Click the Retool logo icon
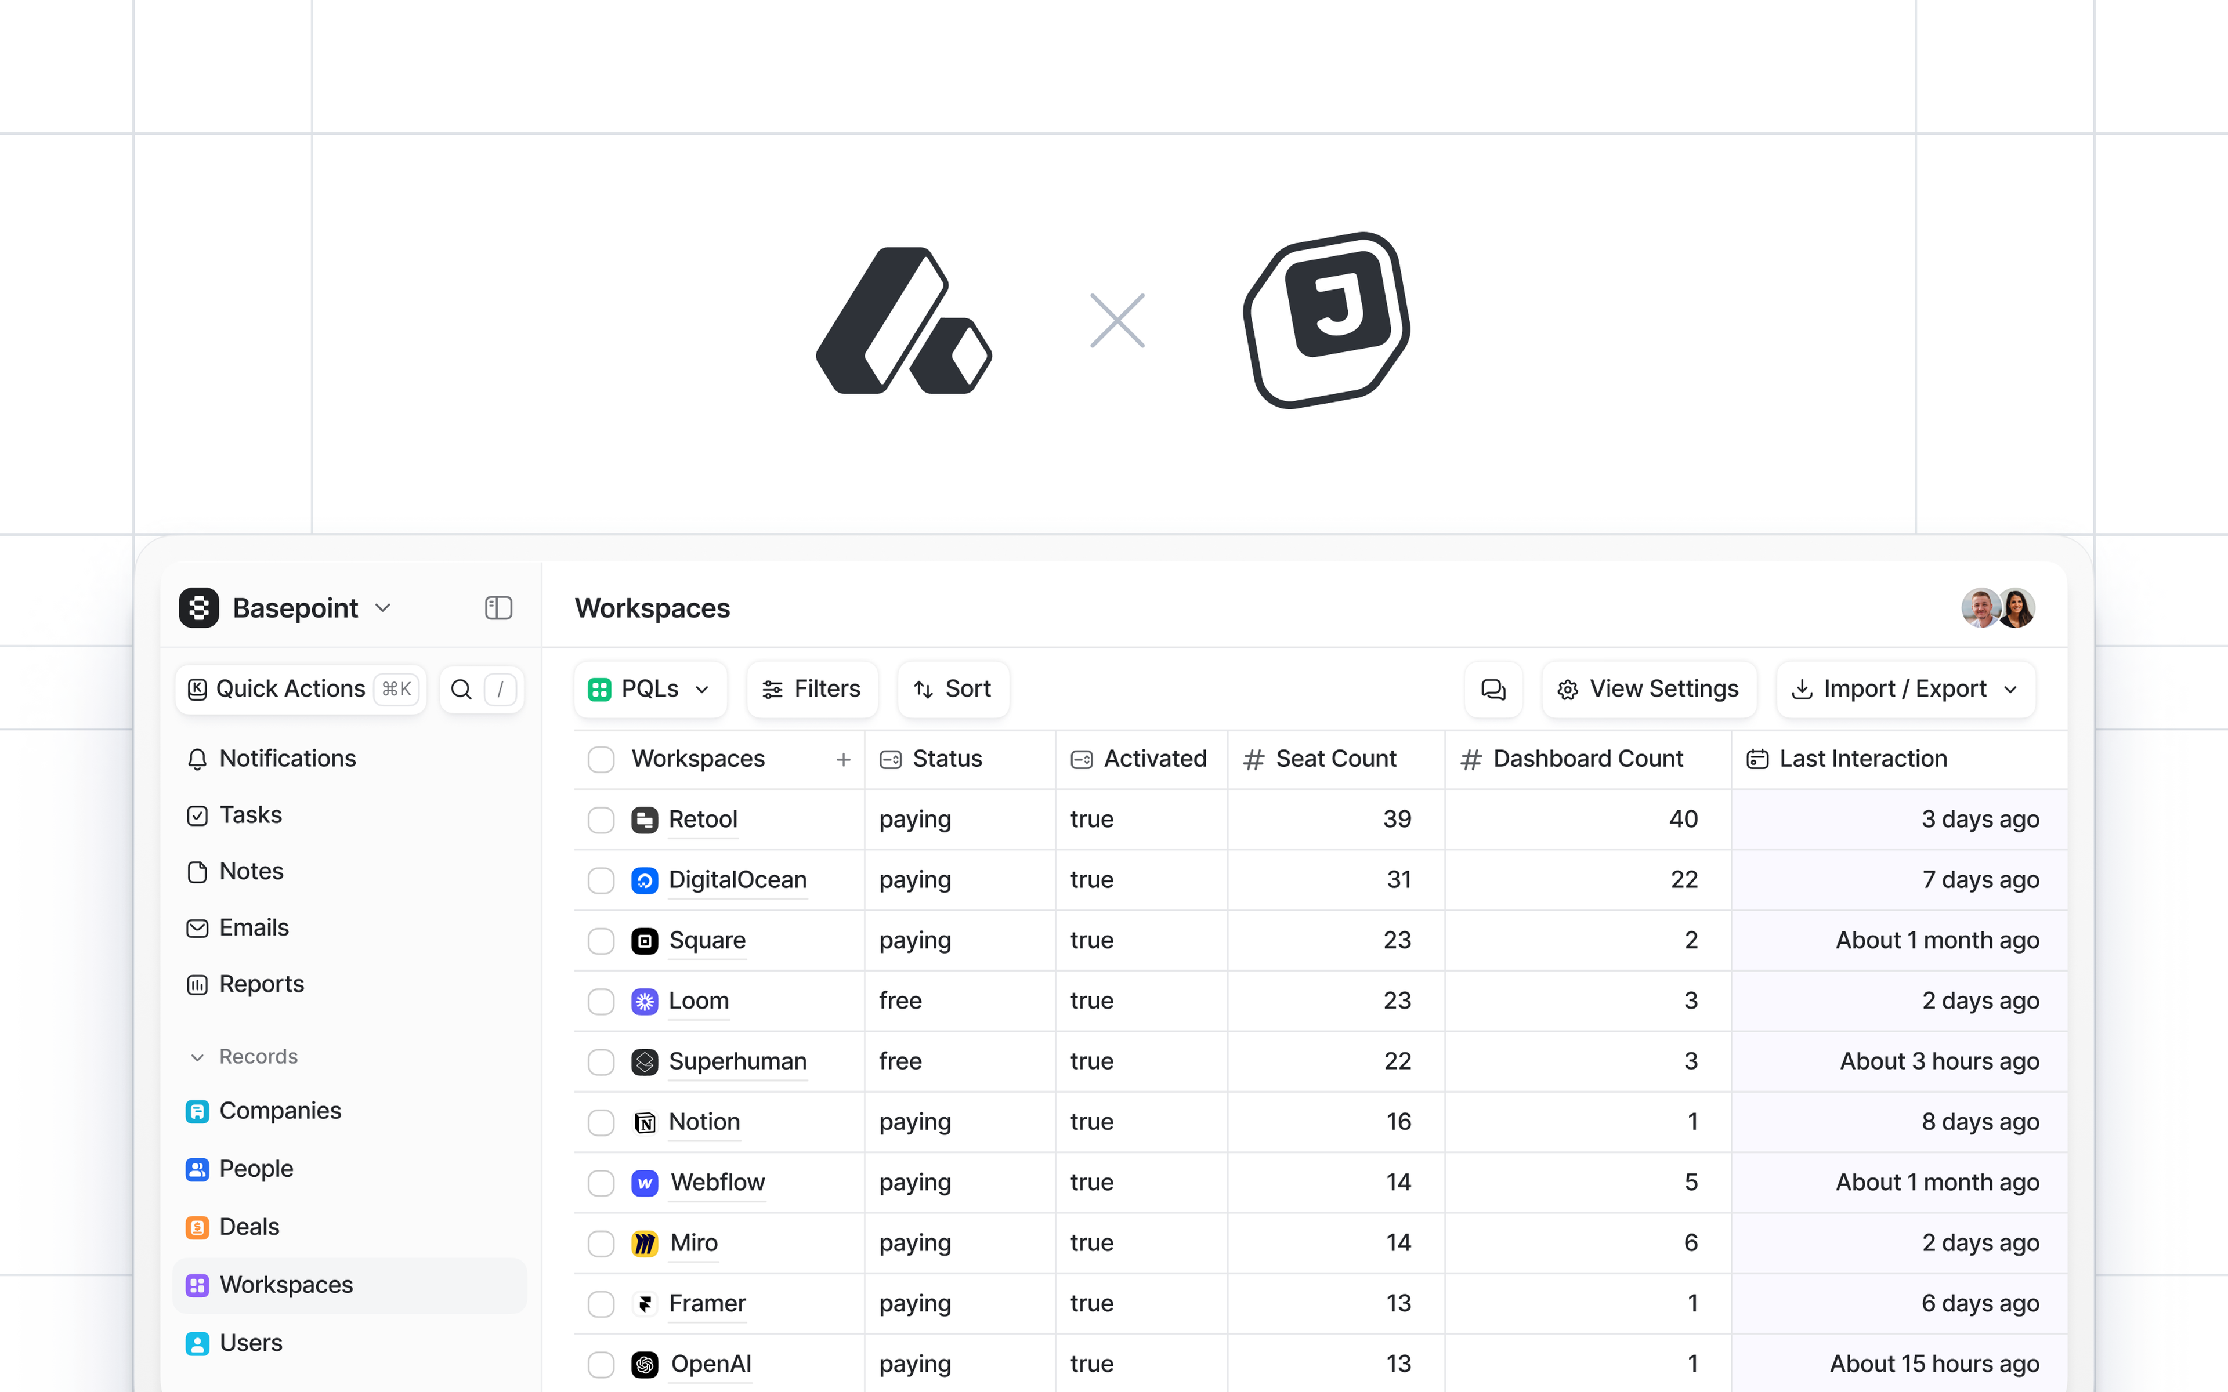 click(645, 820)
